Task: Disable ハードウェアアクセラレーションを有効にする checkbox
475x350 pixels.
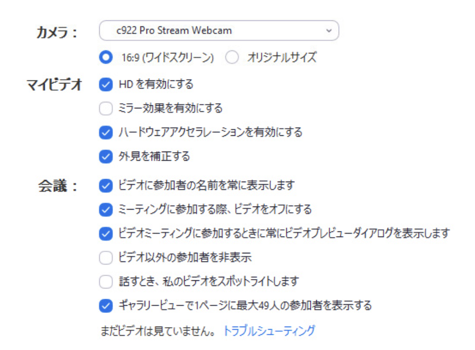Action: (x=106, y=133)
